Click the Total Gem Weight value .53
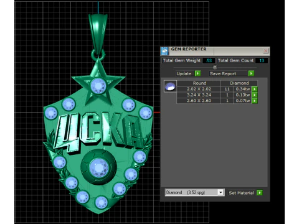 pyautogui.click(x=209, y=60)
